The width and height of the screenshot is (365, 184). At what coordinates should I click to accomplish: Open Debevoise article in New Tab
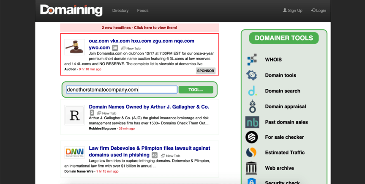171,156
